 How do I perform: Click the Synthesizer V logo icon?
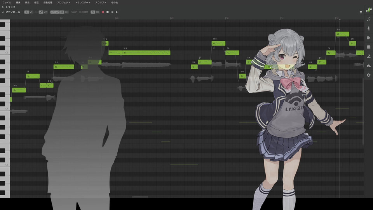point(369,10)
